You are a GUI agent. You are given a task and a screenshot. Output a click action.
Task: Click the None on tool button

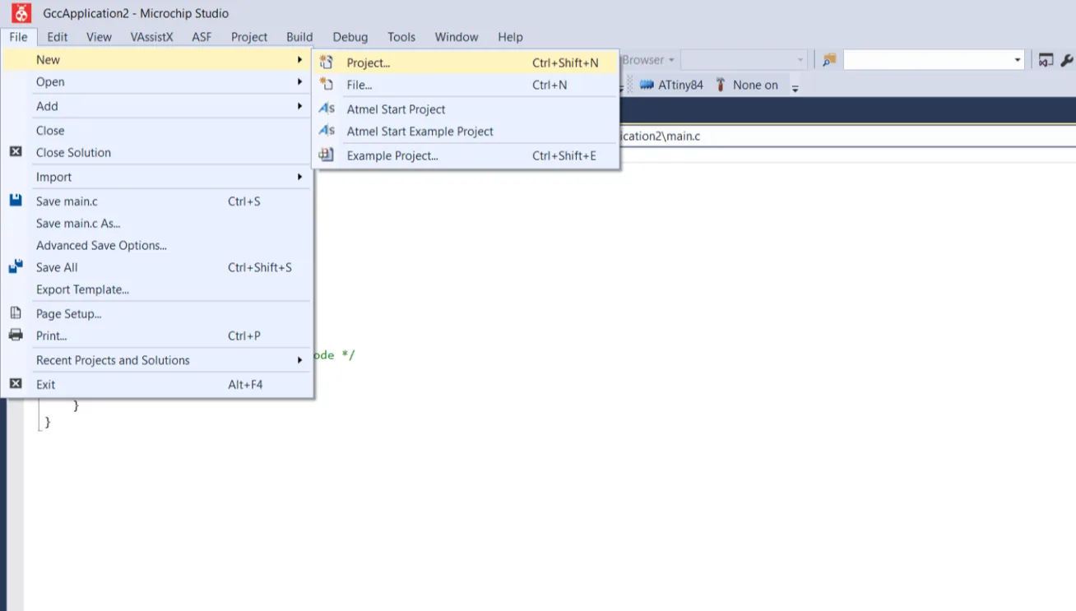coord(746,85)
